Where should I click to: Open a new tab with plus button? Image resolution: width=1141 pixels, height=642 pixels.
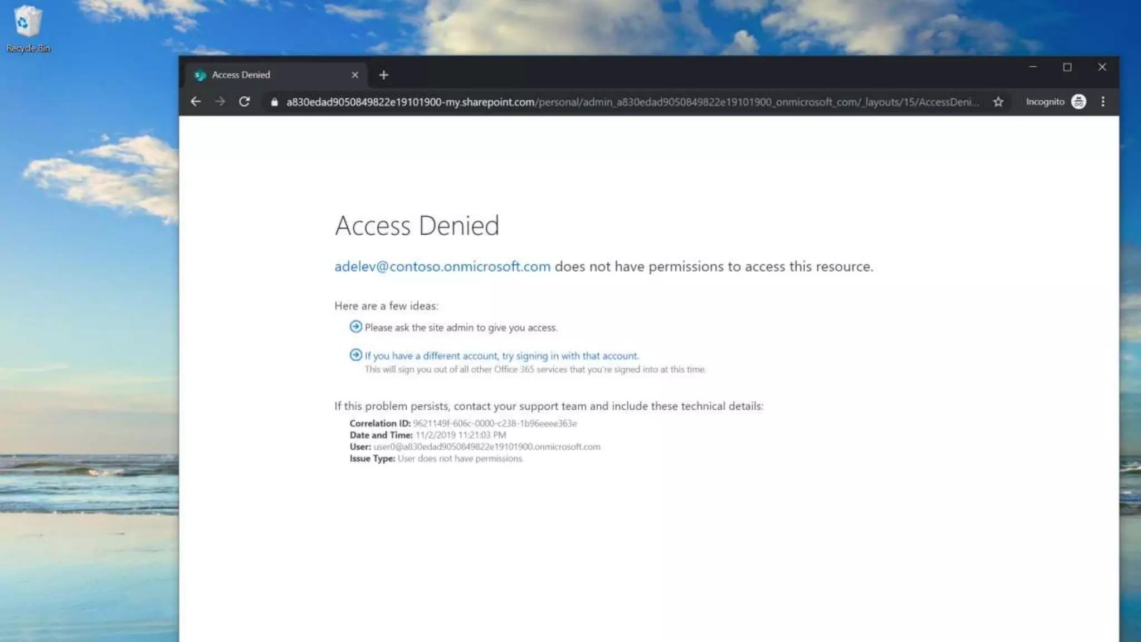point(383,75)
